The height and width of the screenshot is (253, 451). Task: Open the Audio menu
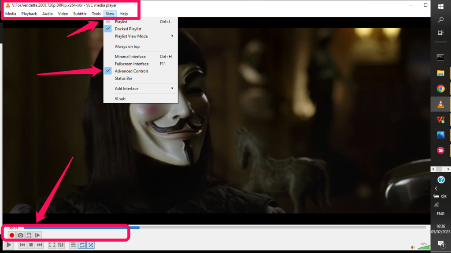[x=48, y=14]
